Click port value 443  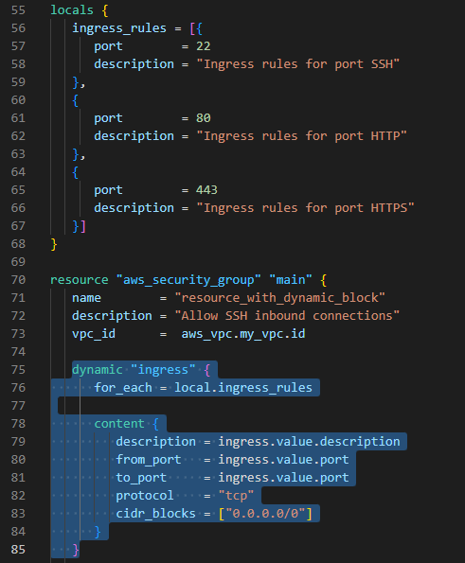click(x=206, y=190)
